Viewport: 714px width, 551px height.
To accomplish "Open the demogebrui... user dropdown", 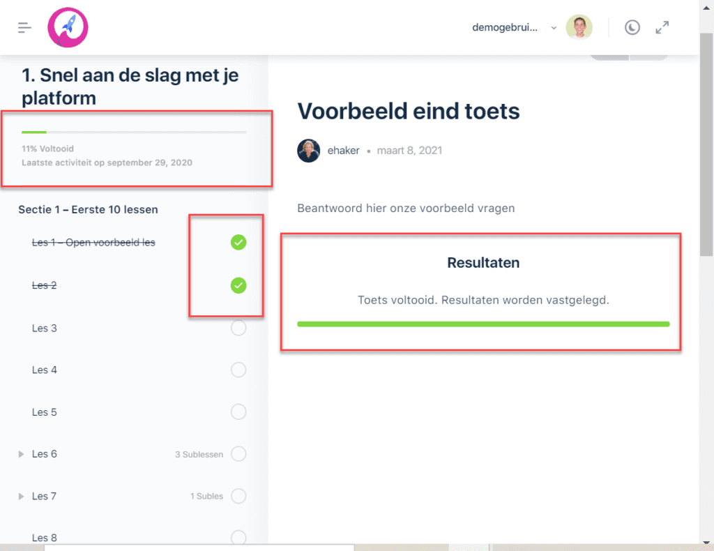I will click(514, 28).
